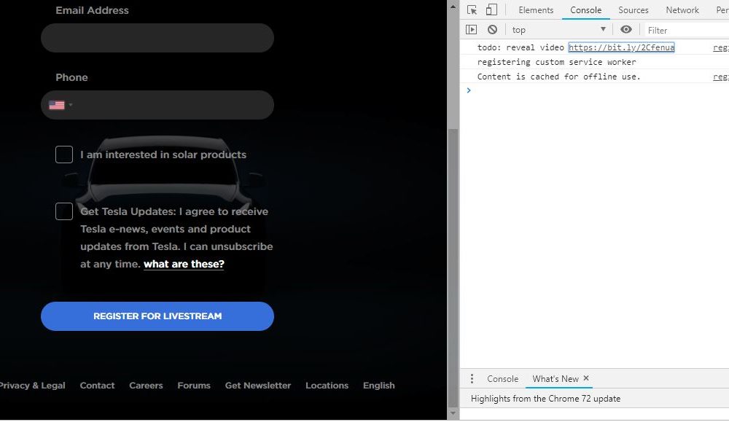The image size is (729, 422).
Task: Open source link of the 'todo: reveal video' log
Action: (x=721, y=47)
